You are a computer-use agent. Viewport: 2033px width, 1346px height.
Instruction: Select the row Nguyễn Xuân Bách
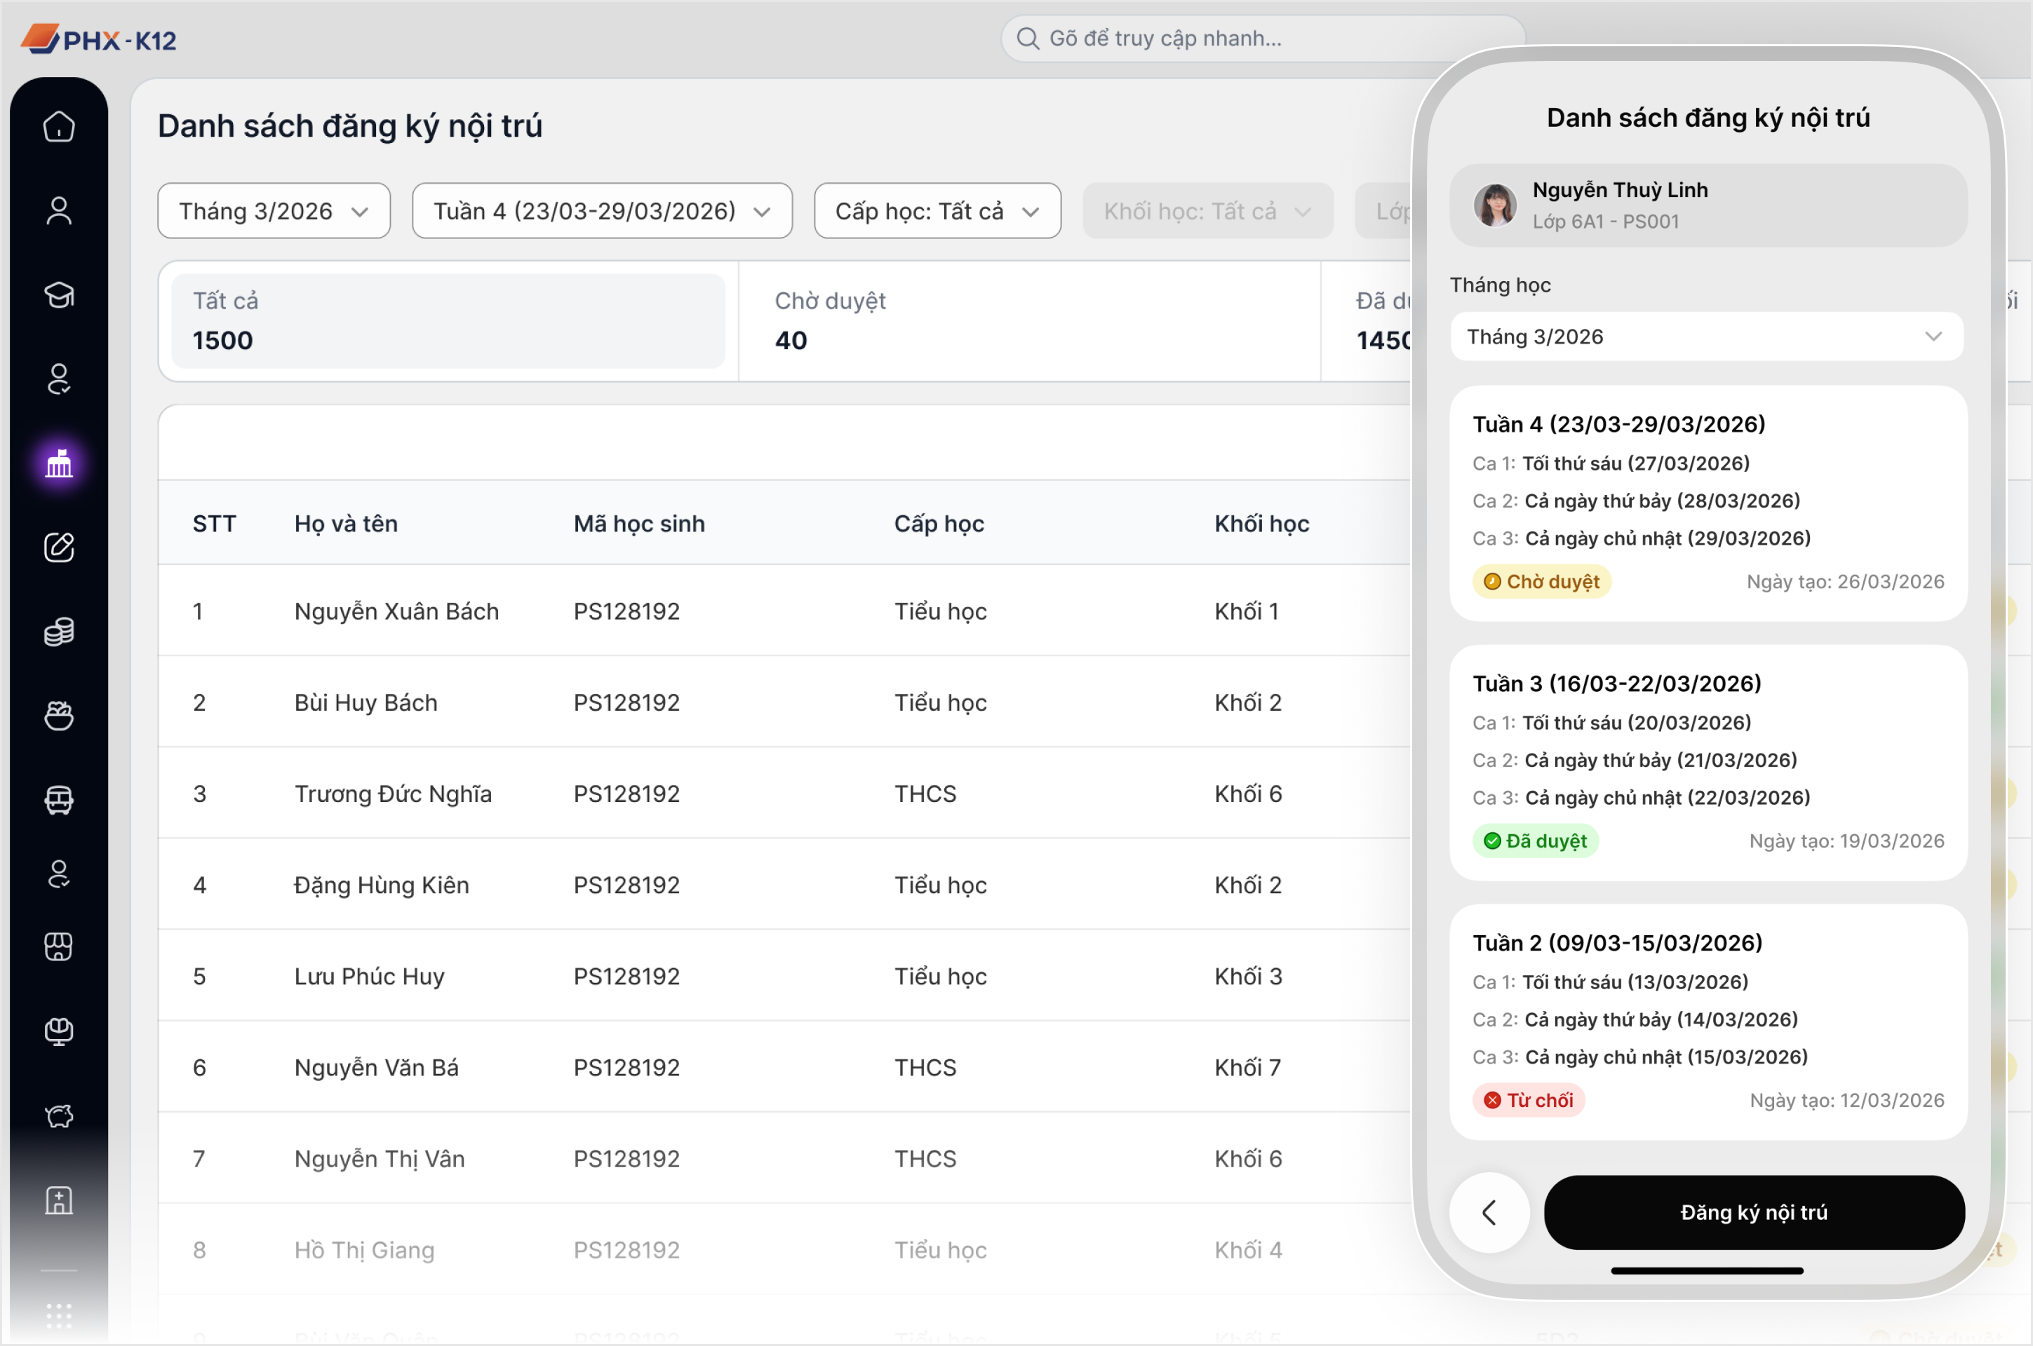point(784,611)
